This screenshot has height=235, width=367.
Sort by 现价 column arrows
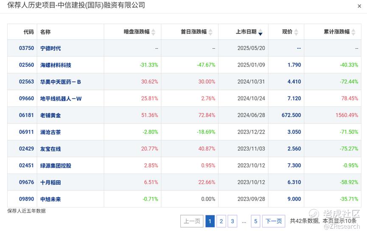296,32
